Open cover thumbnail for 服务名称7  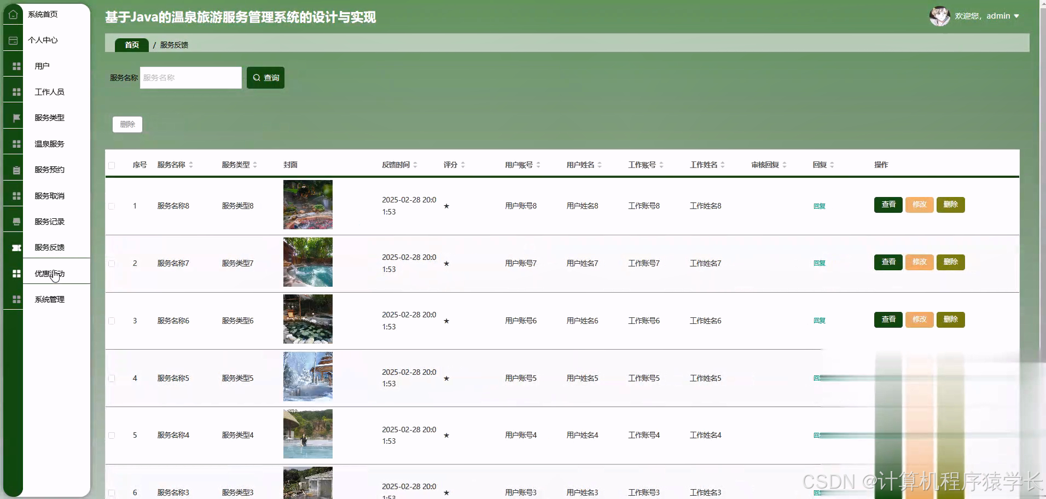coord(308,262)
